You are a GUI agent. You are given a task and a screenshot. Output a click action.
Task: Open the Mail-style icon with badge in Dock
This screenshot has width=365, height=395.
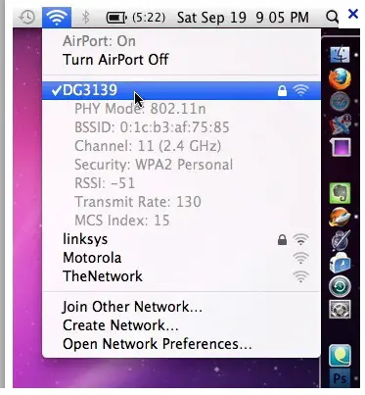[x=340, y=124]
